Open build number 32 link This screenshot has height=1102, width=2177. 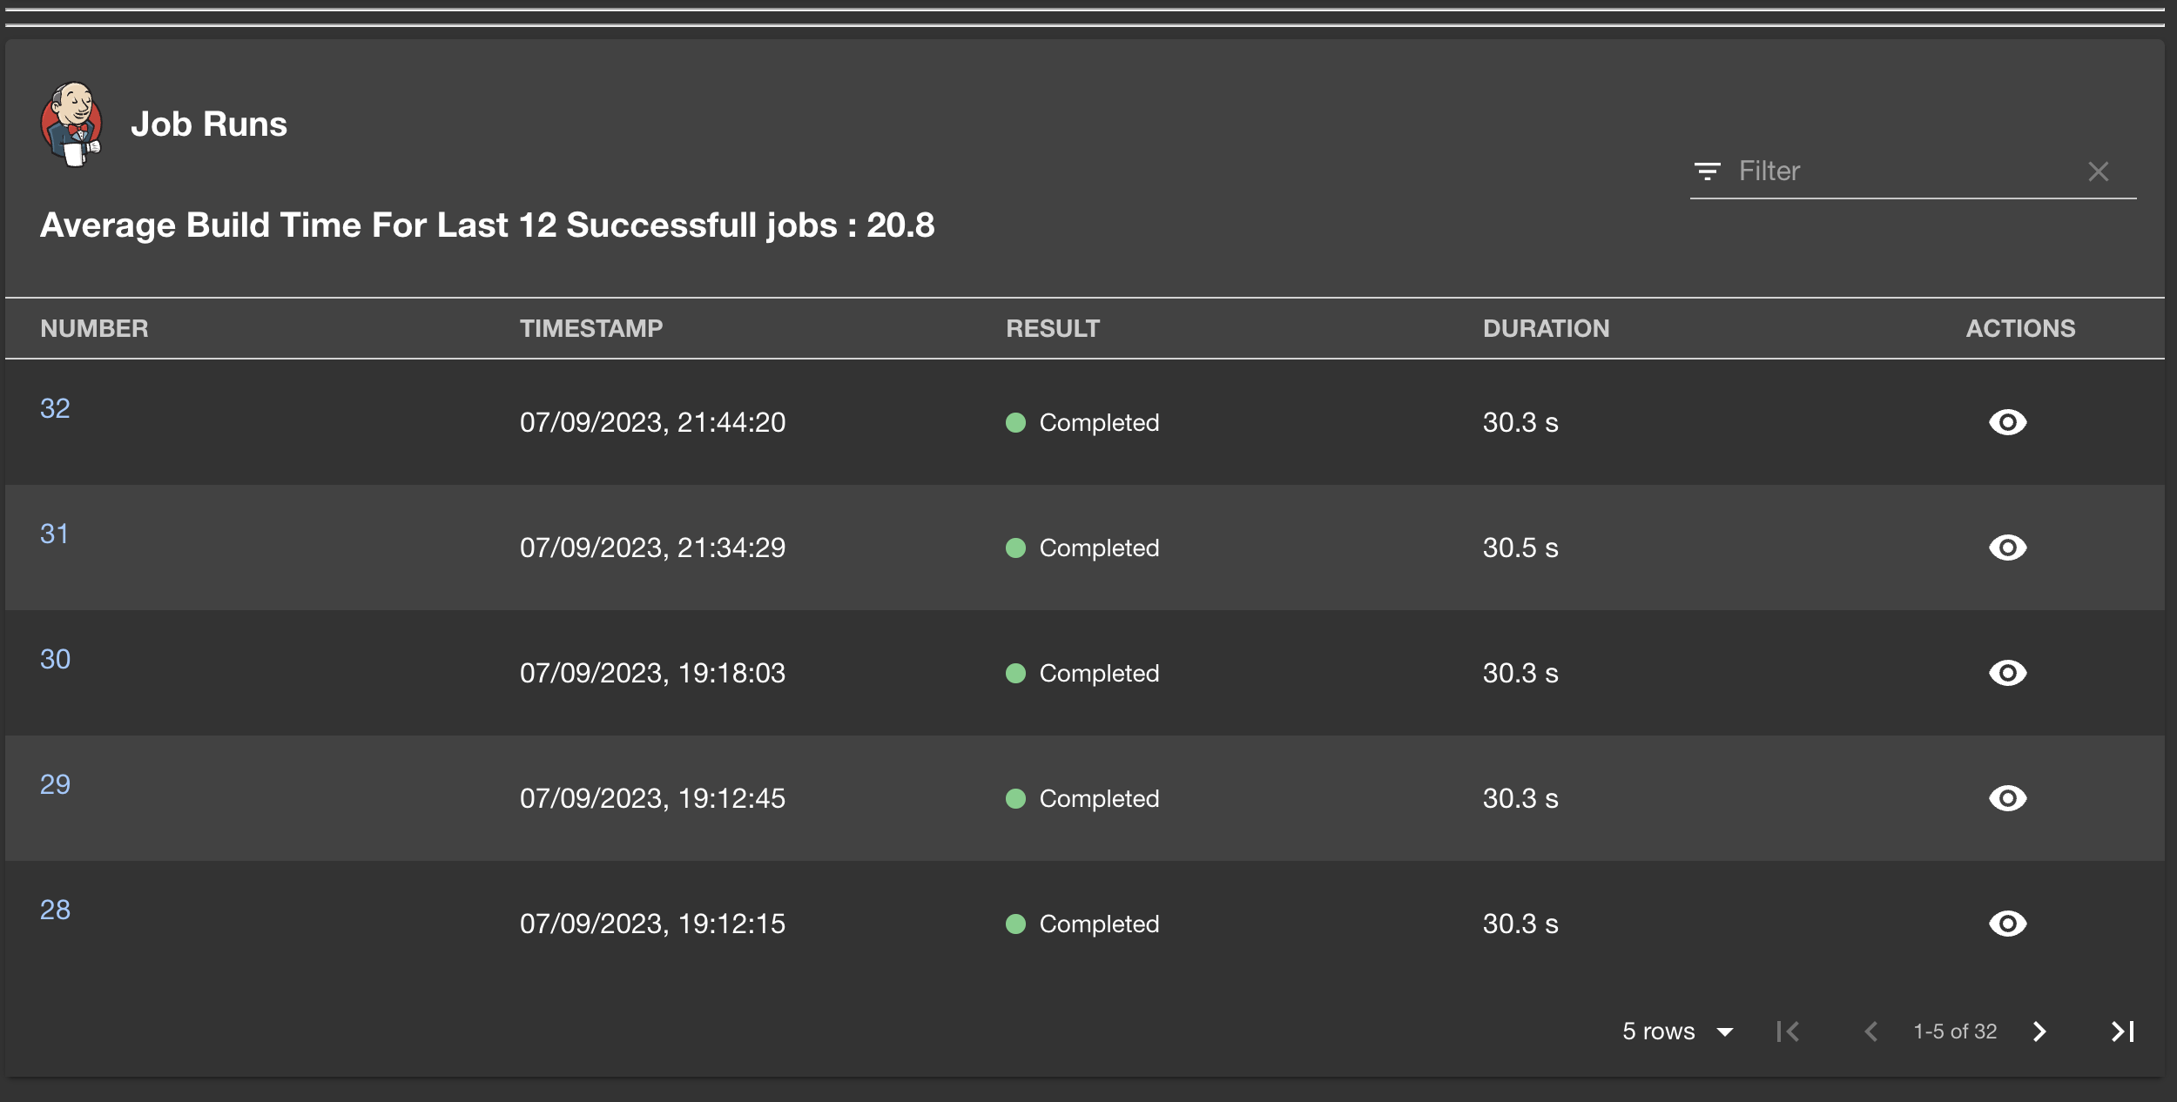coord(55,408)
